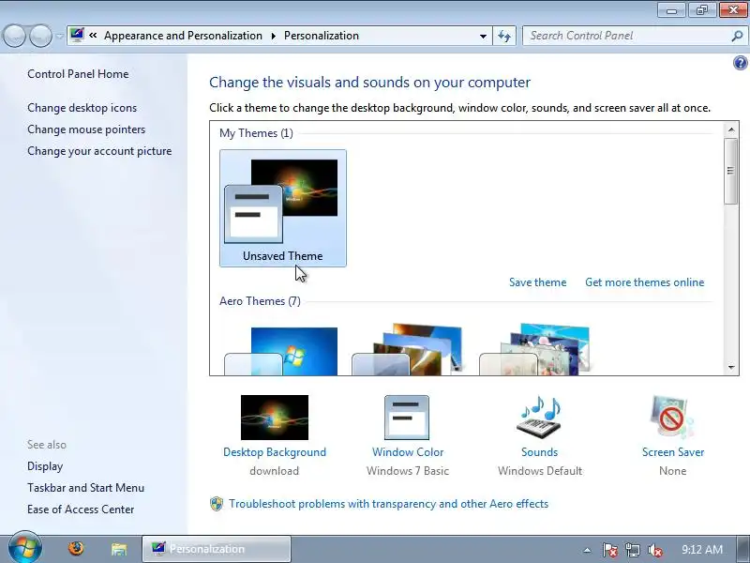Image resolution: width=750 pixels, height=563 pixels.
Task: Launch Firefox from the taskbar
Action: [x=76, y=549]
